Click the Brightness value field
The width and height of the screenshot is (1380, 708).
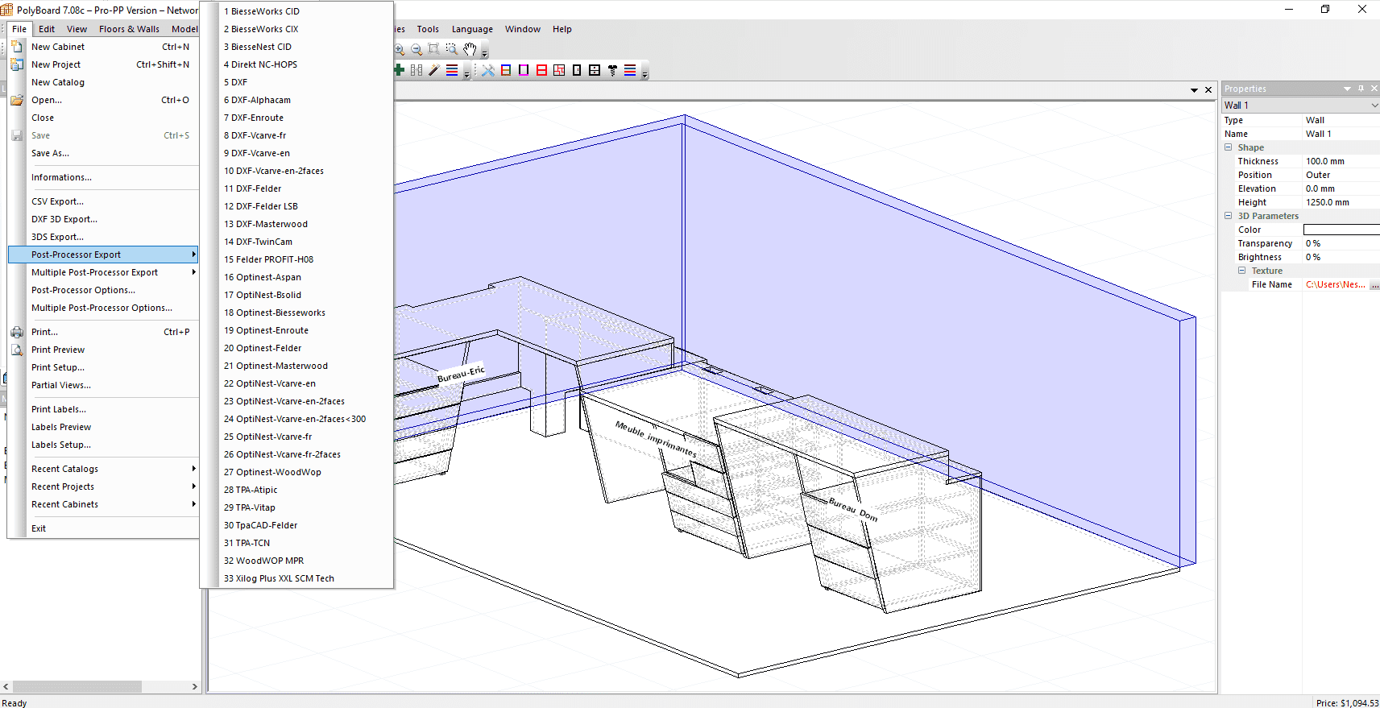[x=1341, y=257]
